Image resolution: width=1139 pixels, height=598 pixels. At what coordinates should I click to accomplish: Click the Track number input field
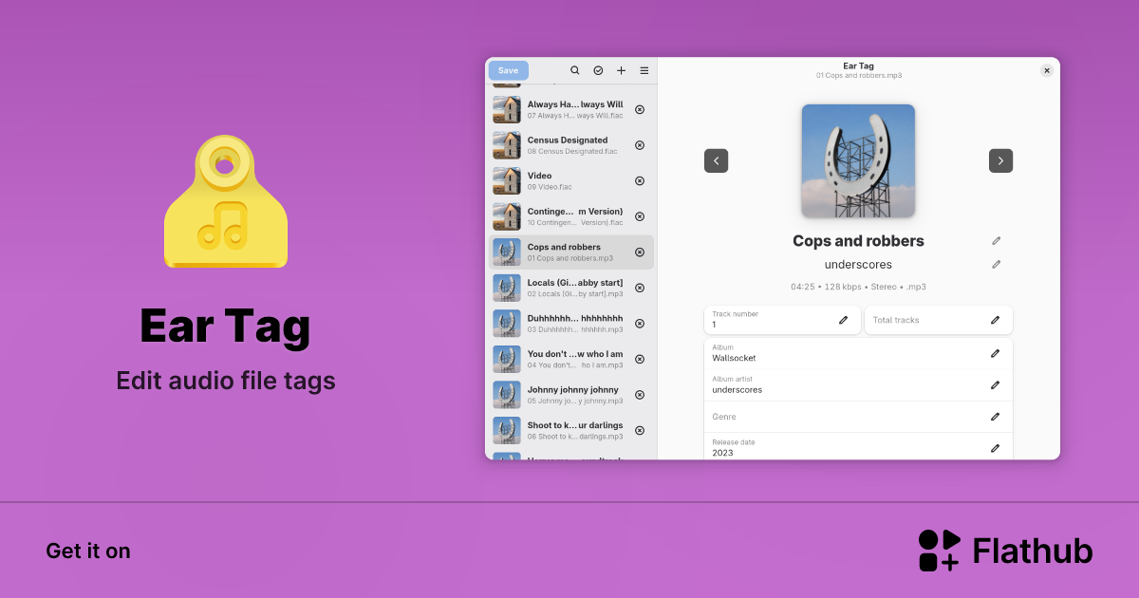point(769,324)
